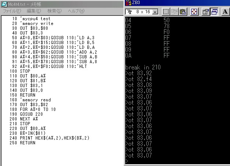Click the empty '>' prompt at bottom of ZB3
Viewport: 230px width, 166px height.
[127, 161]
